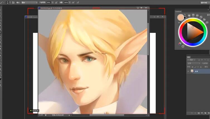The width and height of the screenshot is (210, 119).
Task: Add layer mask icon at panel bottom
Action: (199, 113)
